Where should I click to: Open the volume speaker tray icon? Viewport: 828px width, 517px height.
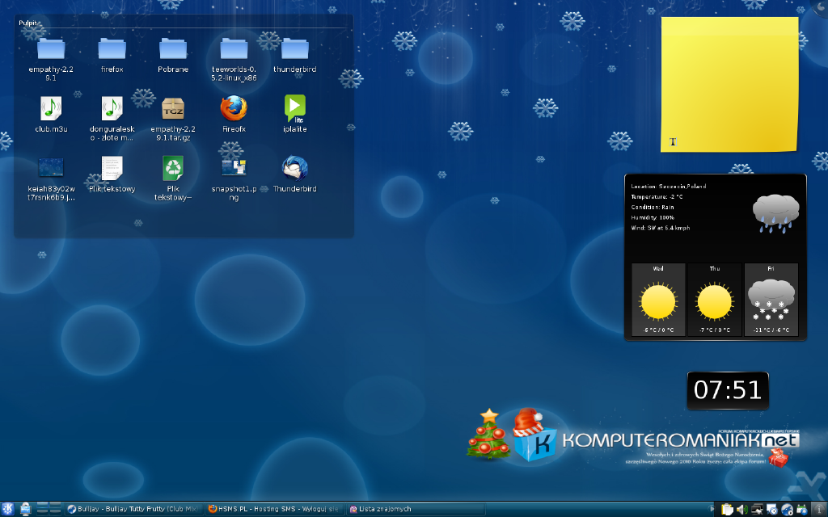[742, 509]
